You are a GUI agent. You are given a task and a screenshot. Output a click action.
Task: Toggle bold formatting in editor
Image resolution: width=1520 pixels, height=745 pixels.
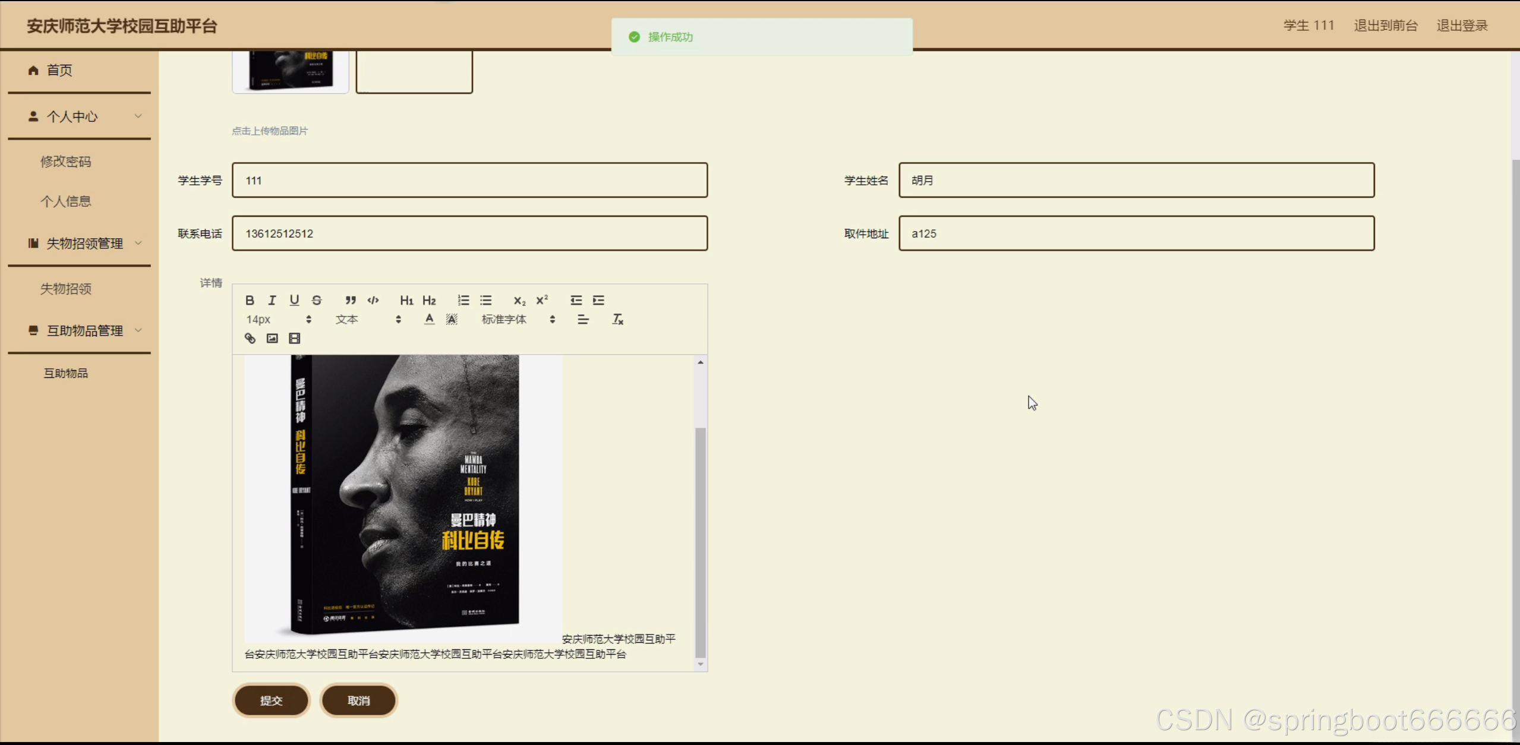tap(250, 300)
